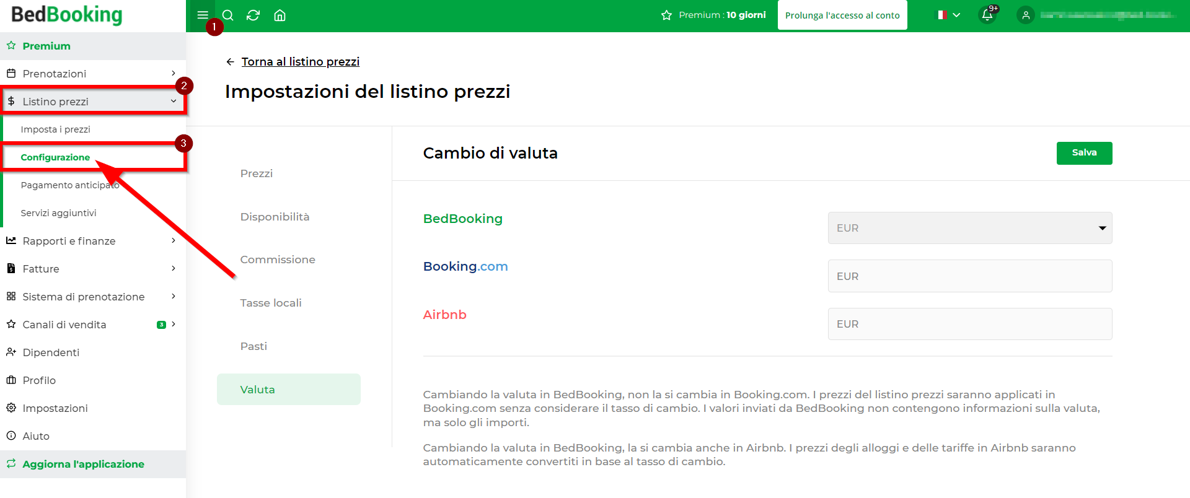The width and height of the screenshot is (1190, 498).
Task: Click the Booking.com channel label
Action: (465, 266)
